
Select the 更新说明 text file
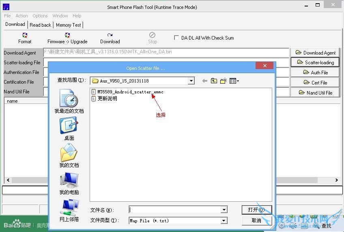point(104,99)
